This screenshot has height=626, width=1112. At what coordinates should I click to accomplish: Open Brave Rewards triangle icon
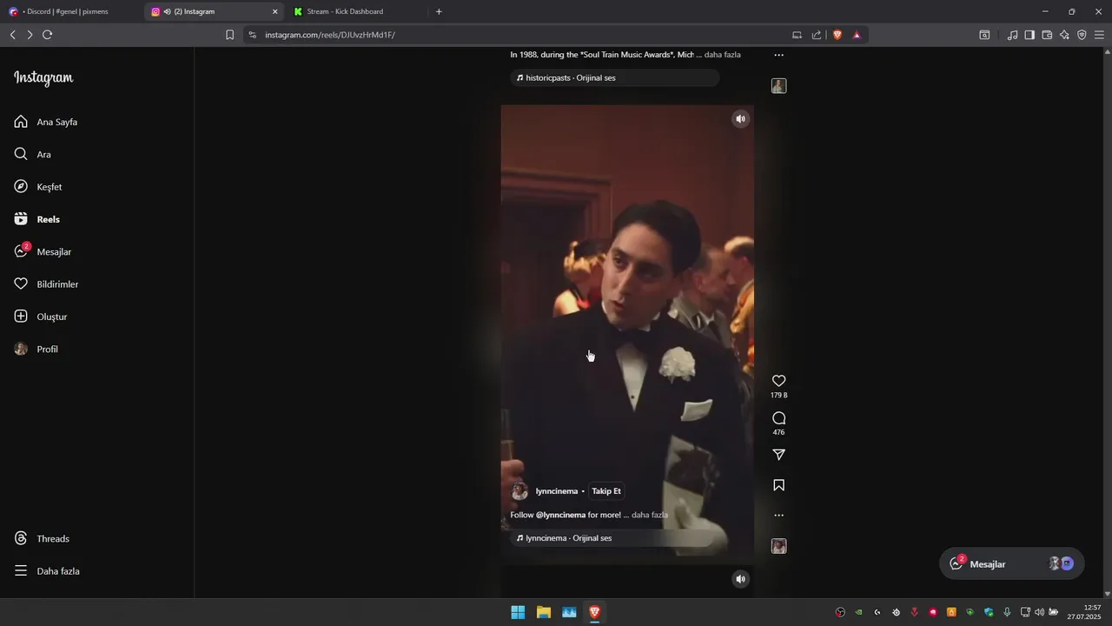point(857,35)
